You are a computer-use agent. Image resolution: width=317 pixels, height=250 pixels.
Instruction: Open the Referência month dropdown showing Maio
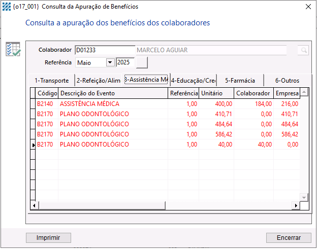[110, 62]
